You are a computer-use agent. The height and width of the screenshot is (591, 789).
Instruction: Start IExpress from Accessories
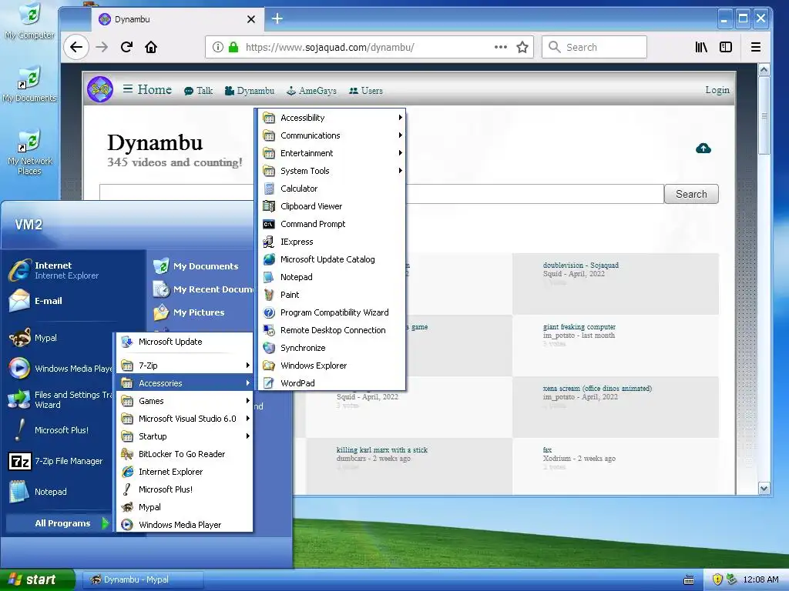(331, 242)
